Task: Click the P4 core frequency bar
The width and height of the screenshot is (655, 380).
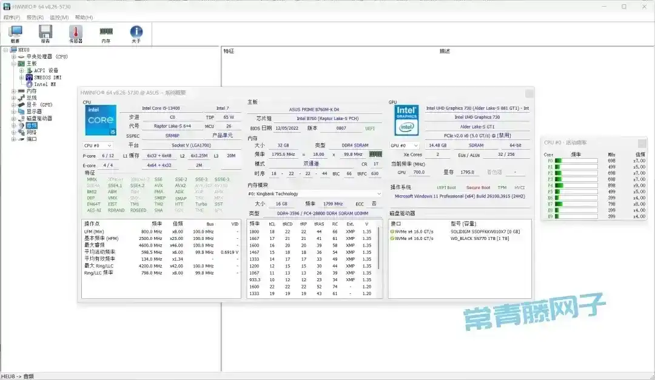Action: coord(576,185)
